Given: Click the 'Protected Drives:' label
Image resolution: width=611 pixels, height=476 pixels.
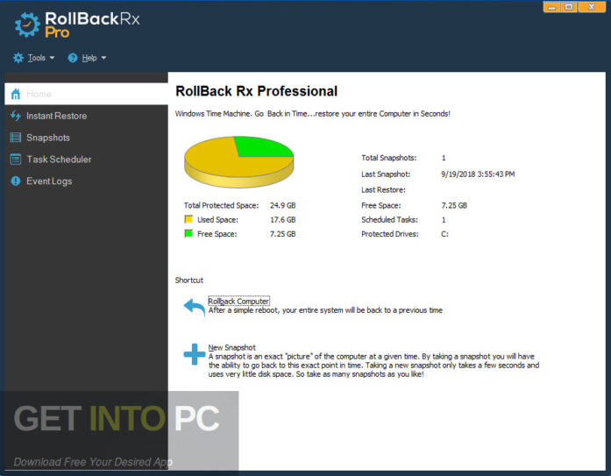Looking at the screenshot, I should pyautogui.click(x=390, y=234).
